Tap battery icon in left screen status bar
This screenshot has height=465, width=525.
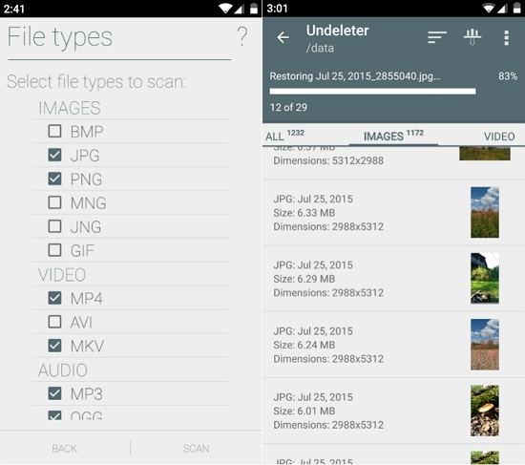[x=254, y=9]
